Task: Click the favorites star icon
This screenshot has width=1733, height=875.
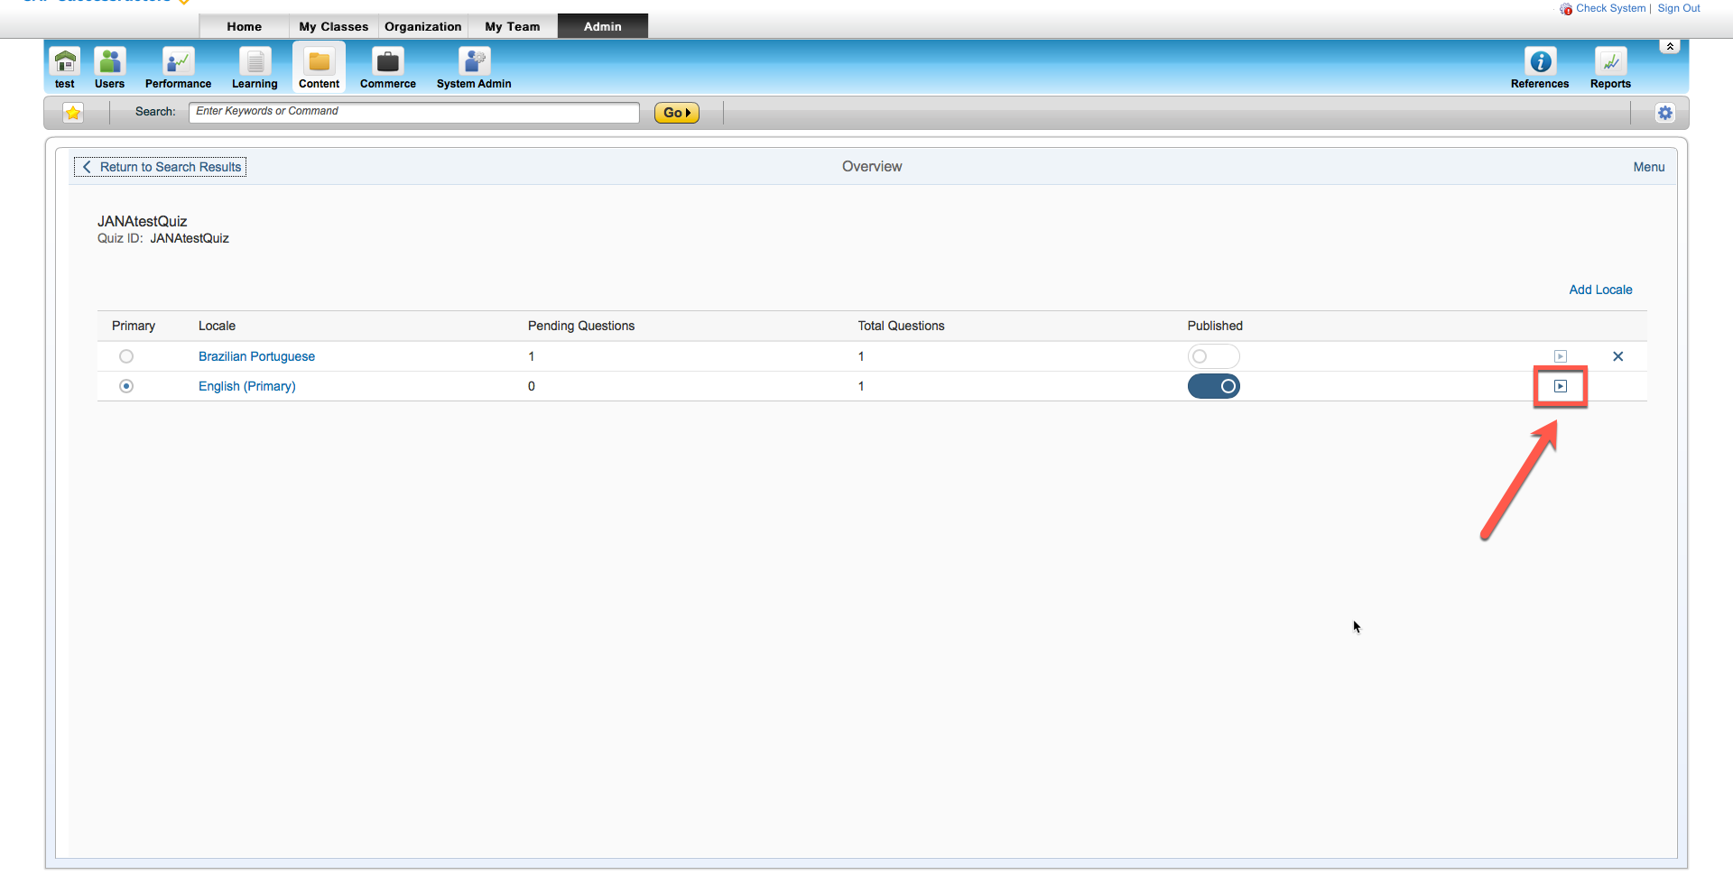Action: (73, 113)
